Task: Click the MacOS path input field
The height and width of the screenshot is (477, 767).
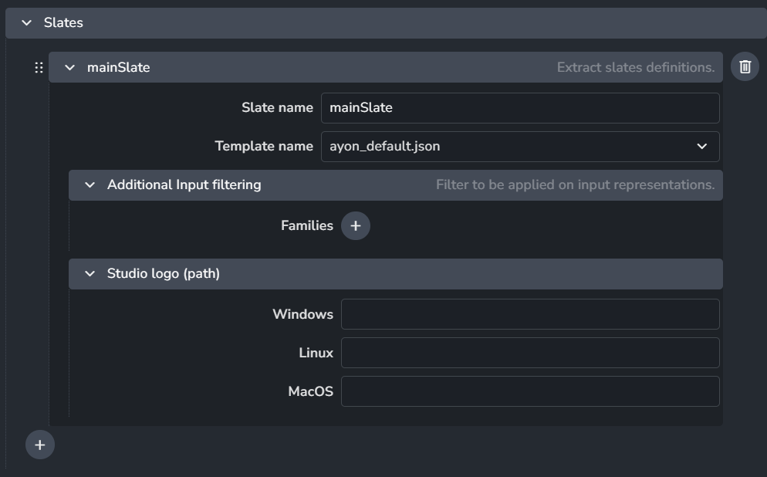Action: click(x=529, y=391)
